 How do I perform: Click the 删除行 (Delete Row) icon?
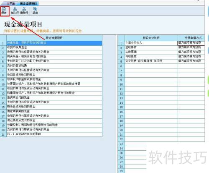[x=24, y=11]
